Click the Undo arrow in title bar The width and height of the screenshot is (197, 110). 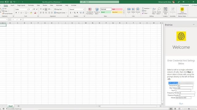(14, 2)
